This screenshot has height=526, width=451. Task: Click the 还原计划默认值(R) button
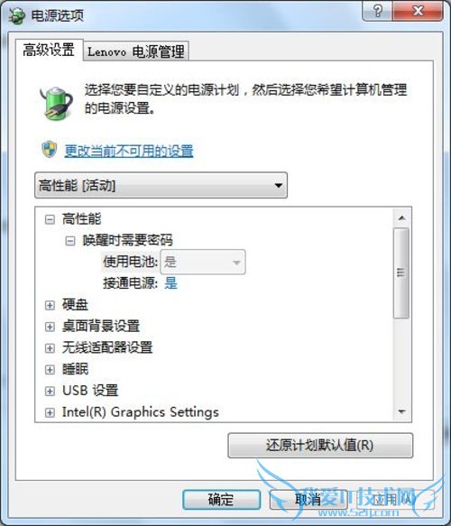click(320, 445)
